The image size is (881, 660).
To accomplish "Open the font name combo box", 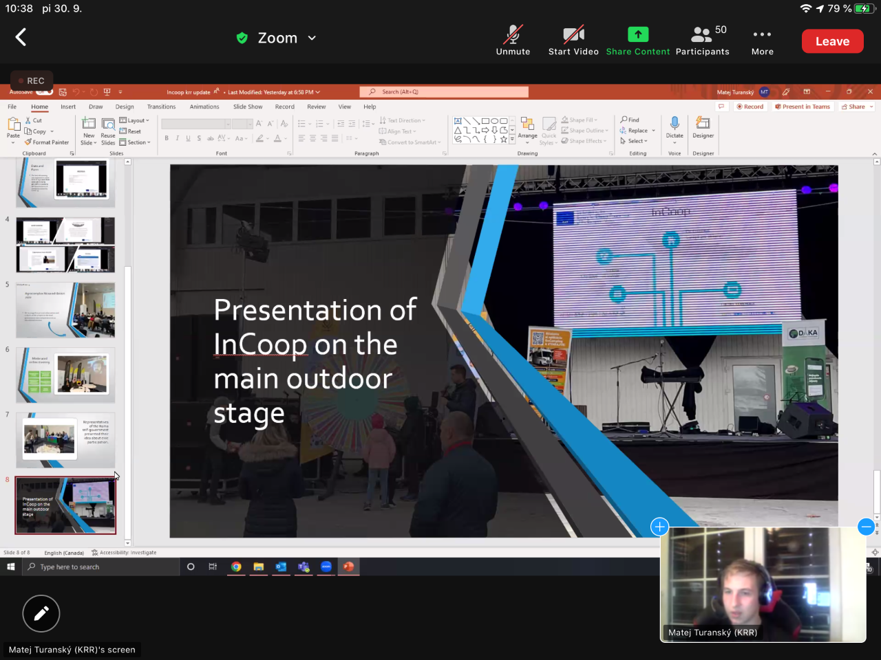I will click(196, 124).
